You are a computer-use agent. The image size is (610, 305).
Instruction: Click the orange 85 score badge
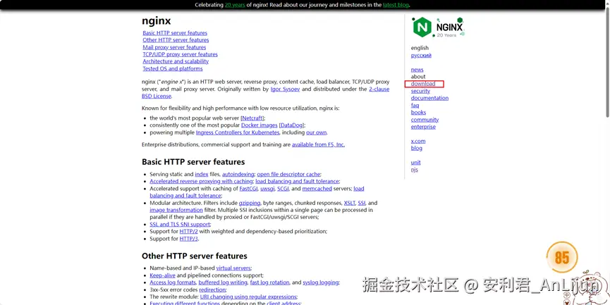pyautogui.click(x=562, y=258)
